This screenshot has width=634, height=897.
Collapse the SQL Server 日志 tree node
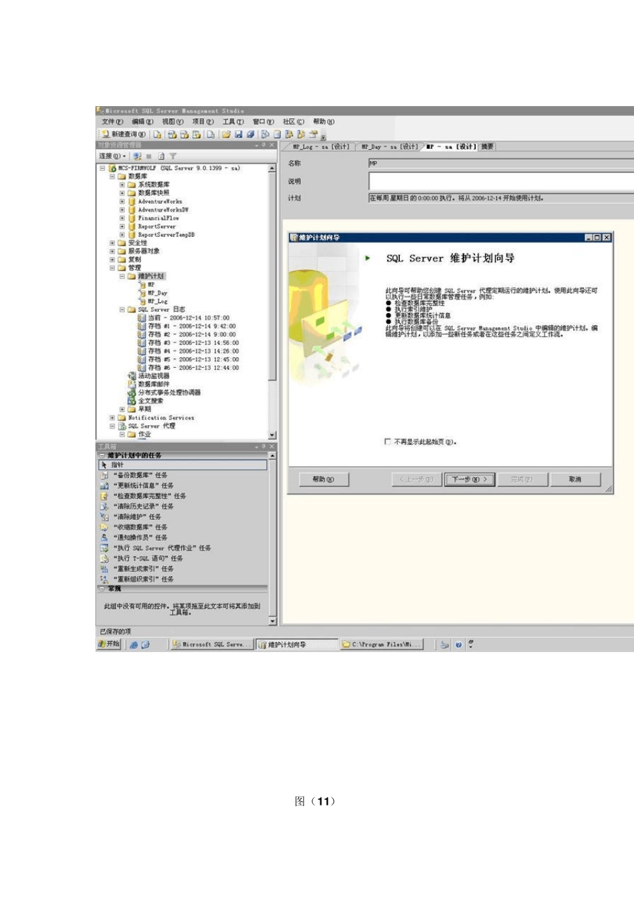coord(122,310)
